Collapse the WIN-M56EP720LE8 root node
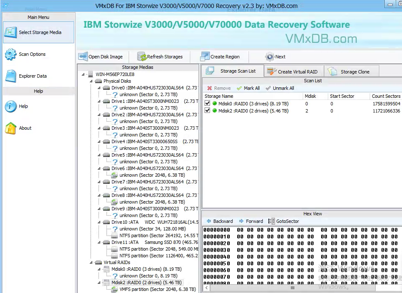The width and height of the screenshot is (402, 293). pos(83,74)
